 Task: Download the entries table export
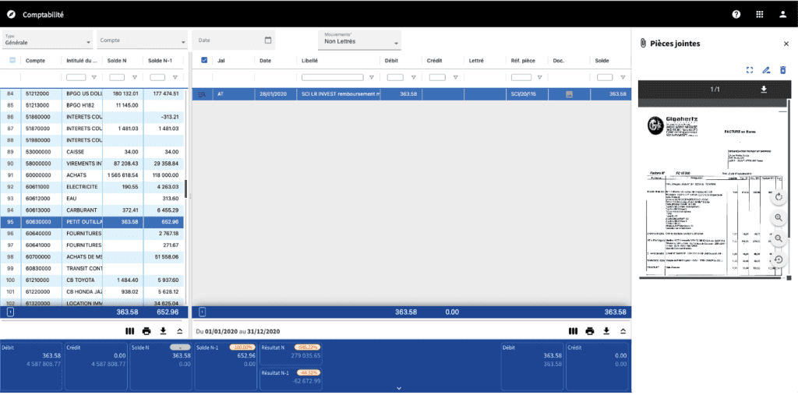coord(606,331)
